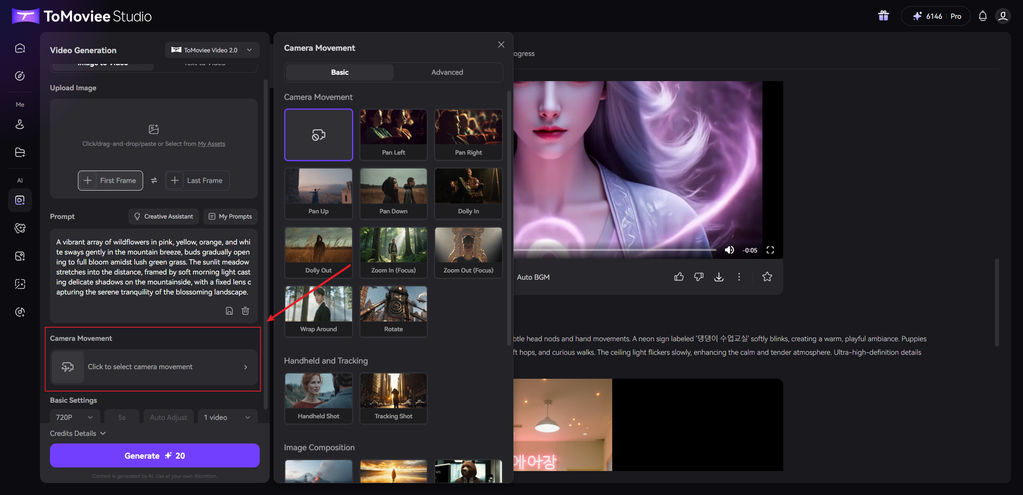Open the AI image tool icon with sparkle
1023x495 pixels.
pos(20,256)
